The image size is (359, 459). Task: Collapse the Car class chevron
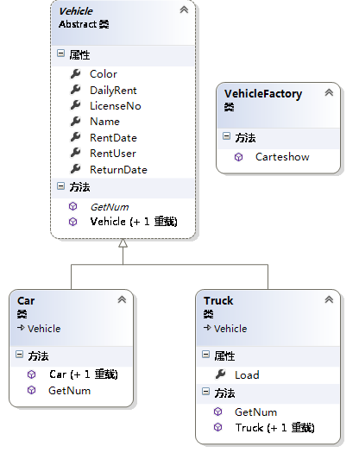coord(122,299)
